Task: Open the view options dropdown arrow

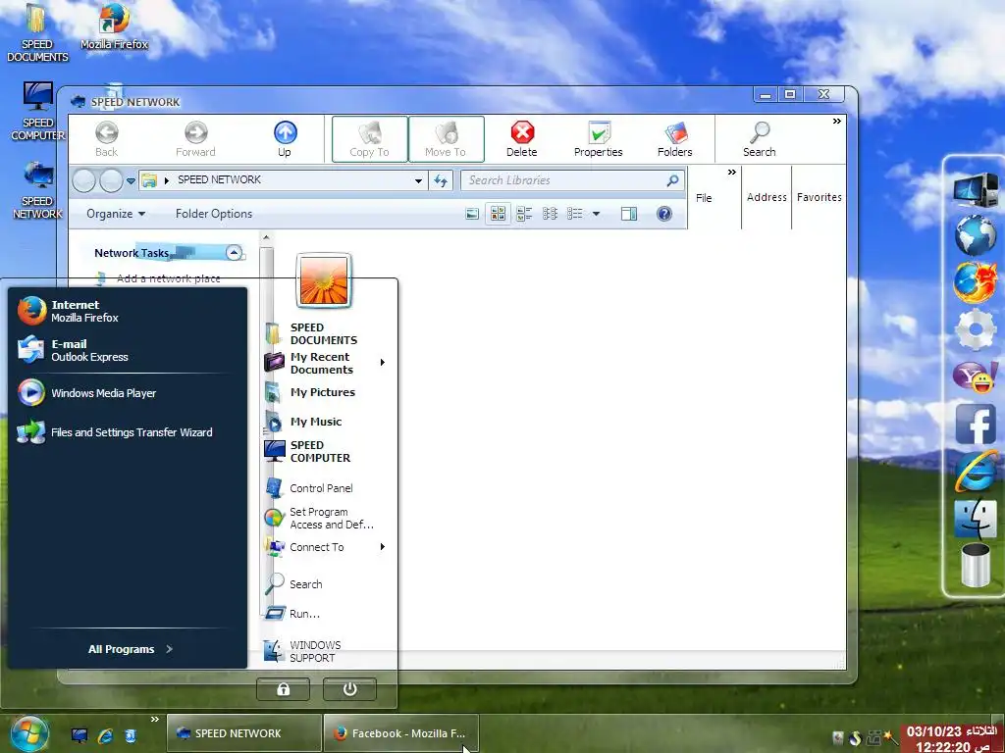Action: click(x=596, y=214)
